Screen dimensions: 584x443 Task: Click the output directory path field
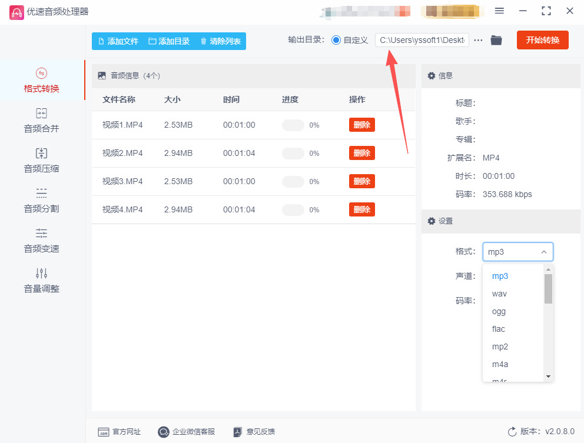[422, 40]
